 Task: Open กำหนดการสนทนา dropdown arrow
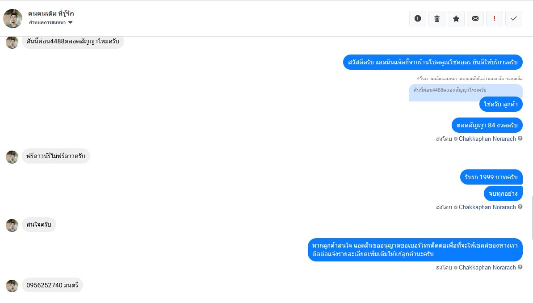[x=70, y=22]
